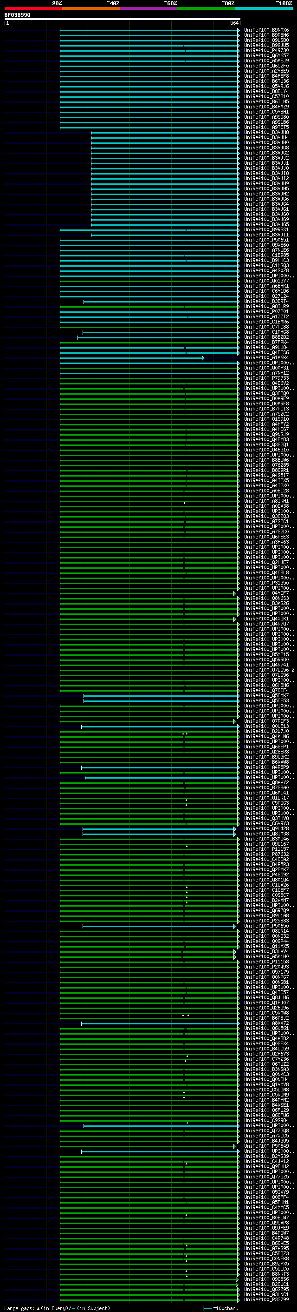The width and height of the screenshot is (297, 1312).
Task: Click hit label UniRef100_P07201
Action: coord(266,312)
